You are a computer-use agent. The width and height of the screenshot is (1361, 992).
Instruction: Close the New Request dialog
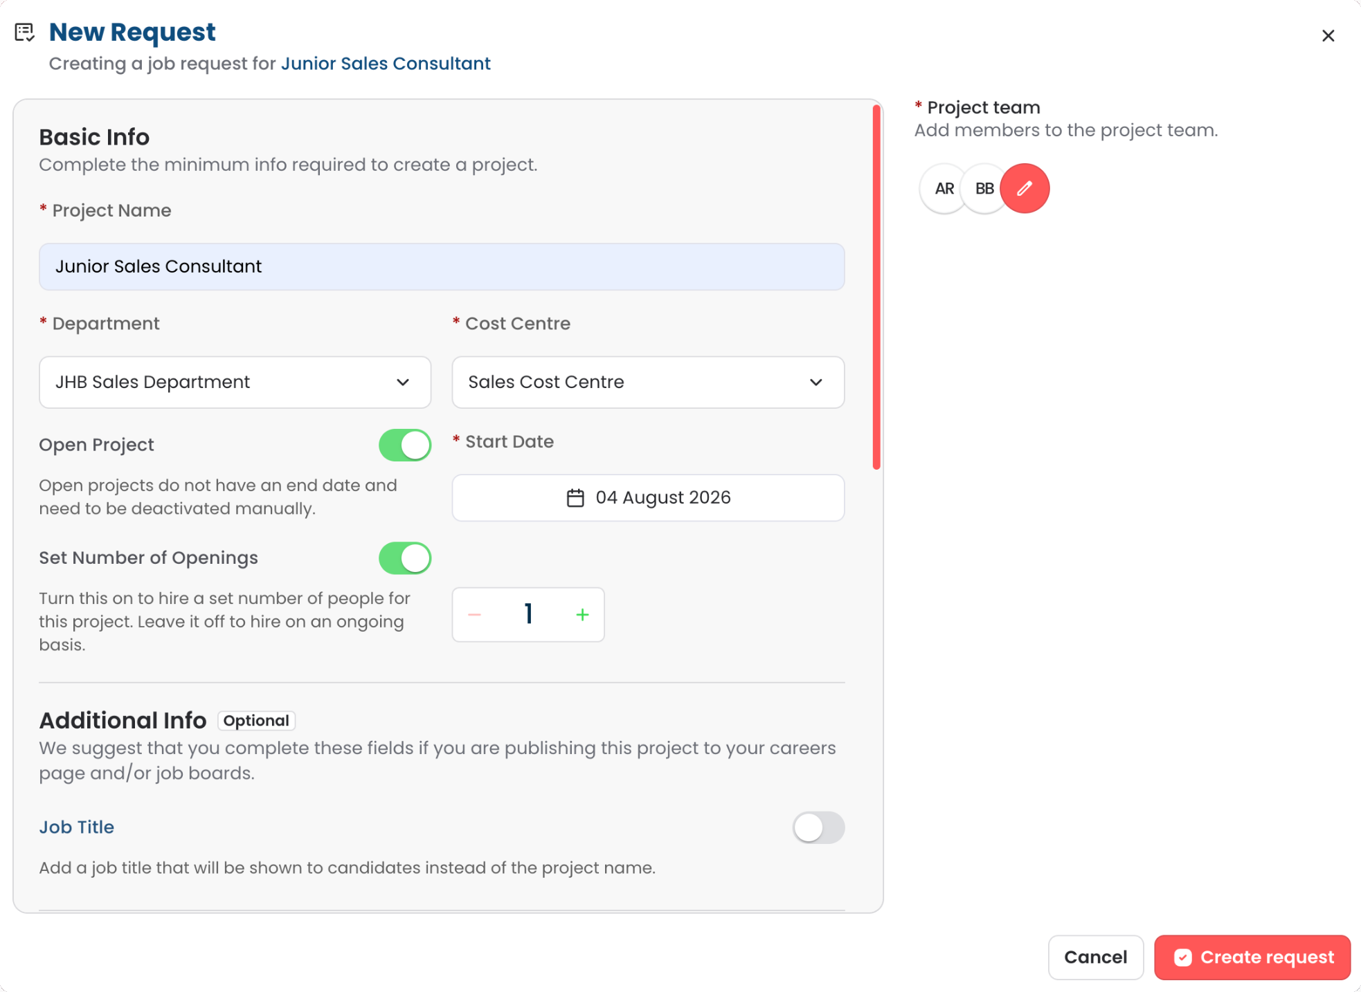point(1328,36)
